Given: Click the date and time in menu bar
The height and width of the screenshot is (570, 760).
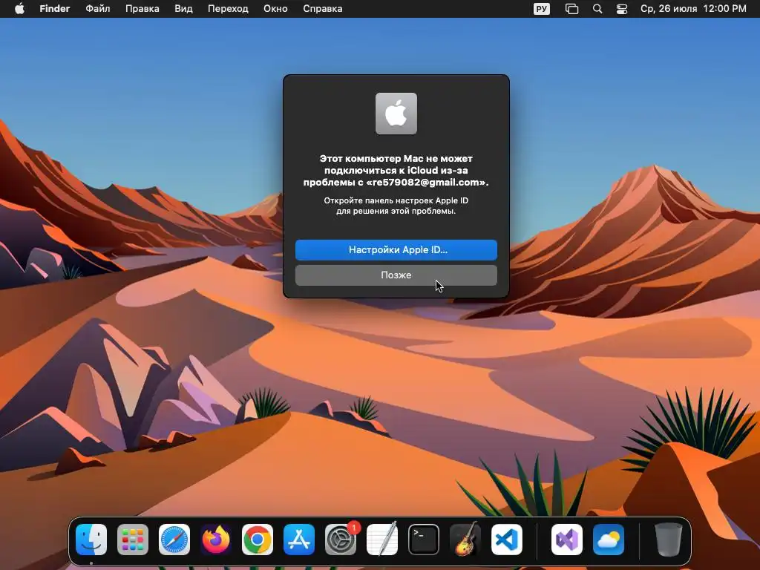Looking at the screenshot, I should 693,9.
